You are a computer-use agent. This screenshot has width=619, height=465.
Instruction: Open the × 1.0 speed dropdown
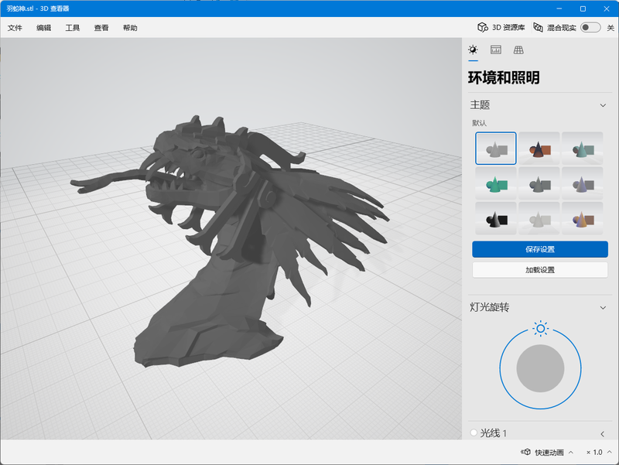pos(598,452)
